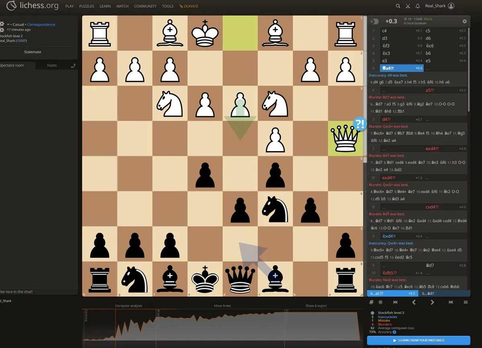The height and width of the screenshot is (348, 482).
Task: Open the PLAY menu
Action: (x=69, y=6)
